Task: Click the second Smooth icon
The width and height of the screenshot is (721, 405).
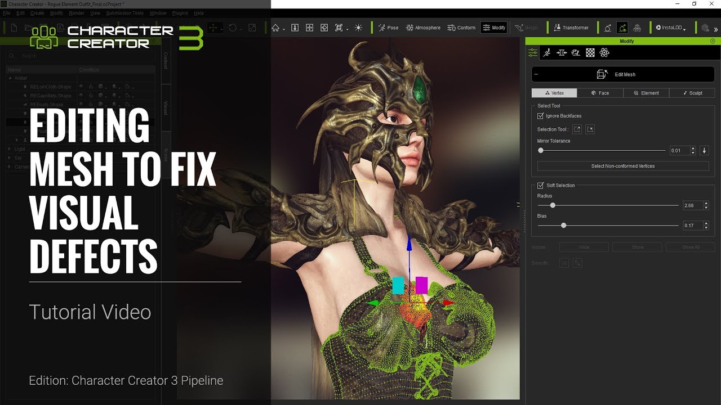Action: click(x=577, y=263)
